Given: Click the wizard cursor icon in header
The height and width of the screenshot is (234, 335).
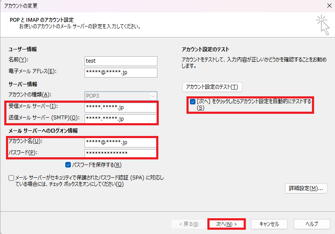Looking at the screenshot, I should [323, 25].
